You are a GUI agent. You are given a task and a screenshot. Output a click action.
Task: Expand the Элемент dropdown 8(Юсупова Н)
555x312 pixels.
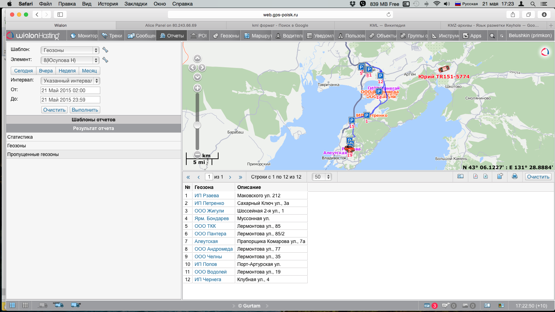click(x=70, y=60)
